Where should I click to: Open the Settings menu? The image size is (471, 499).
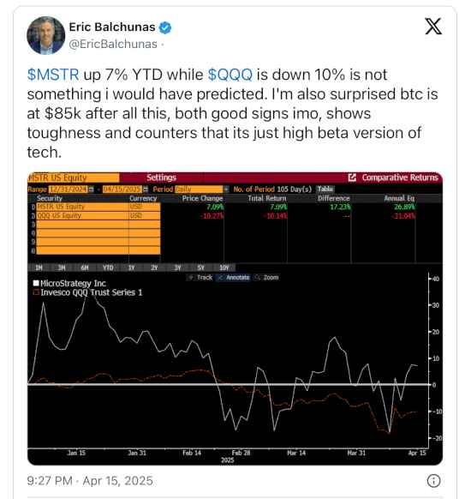[162, 177]
